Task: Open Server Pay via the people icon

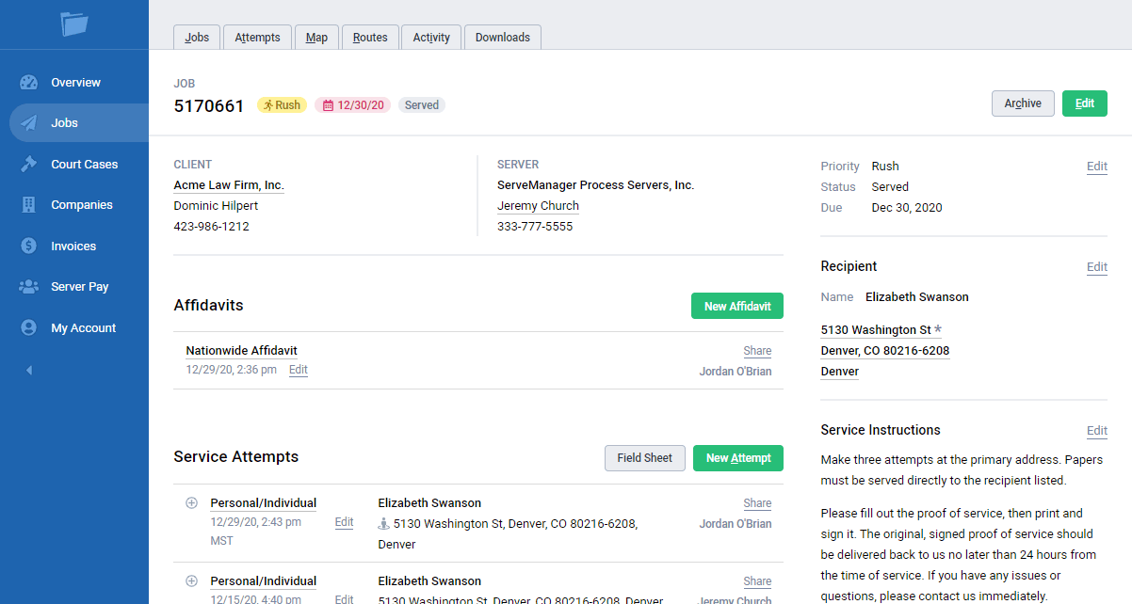Action: click(x=29, y=286)
